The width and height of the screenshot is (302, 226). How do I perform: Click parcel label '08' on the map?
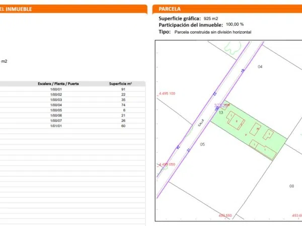tap(291, 186)
